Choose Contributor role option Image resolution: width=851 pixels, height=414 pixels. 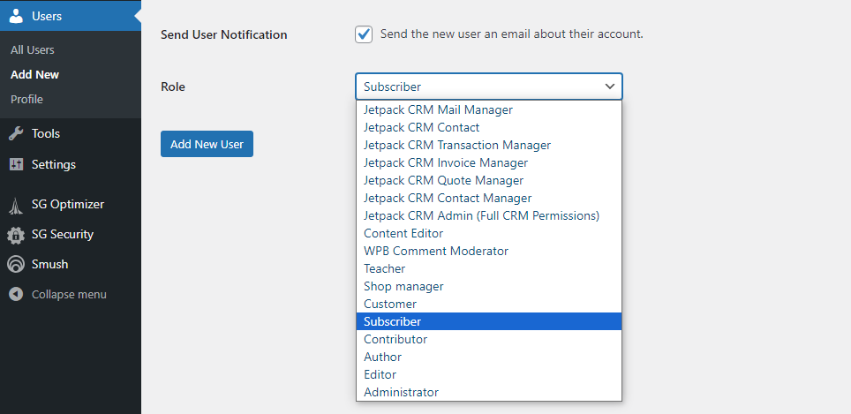click(489, 339)
